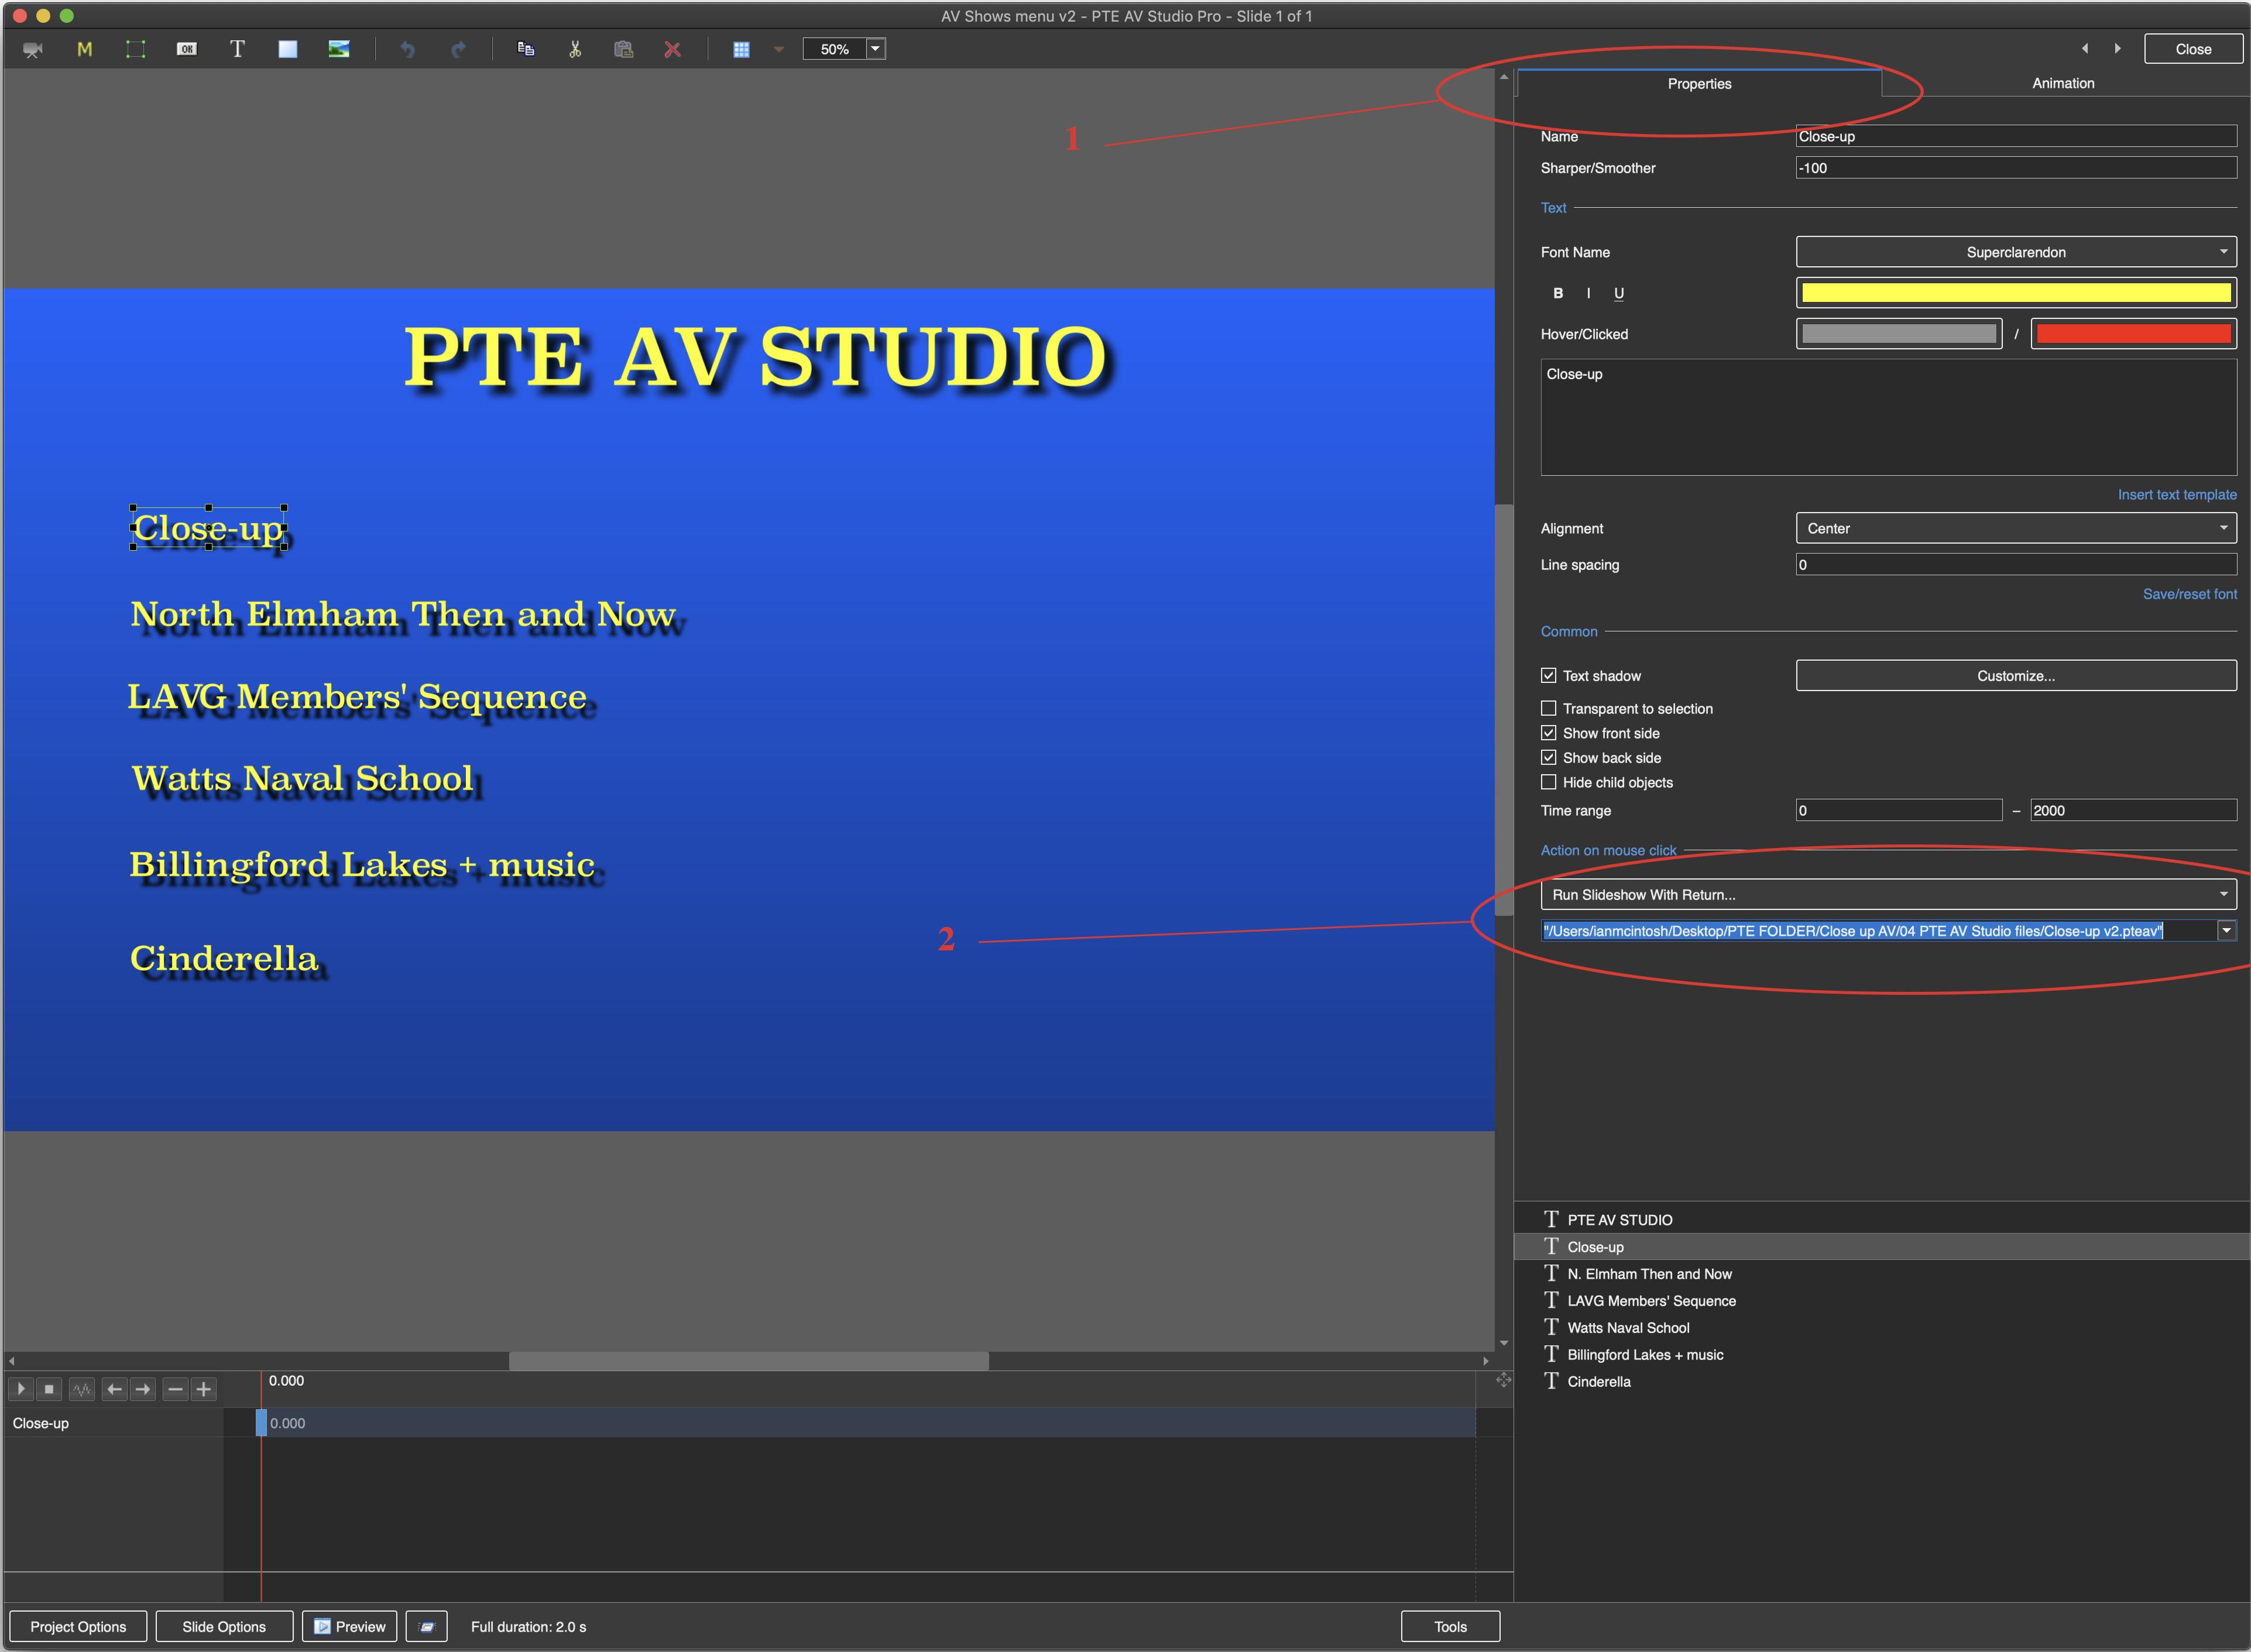Select the Add Text tool

point(237,49)
